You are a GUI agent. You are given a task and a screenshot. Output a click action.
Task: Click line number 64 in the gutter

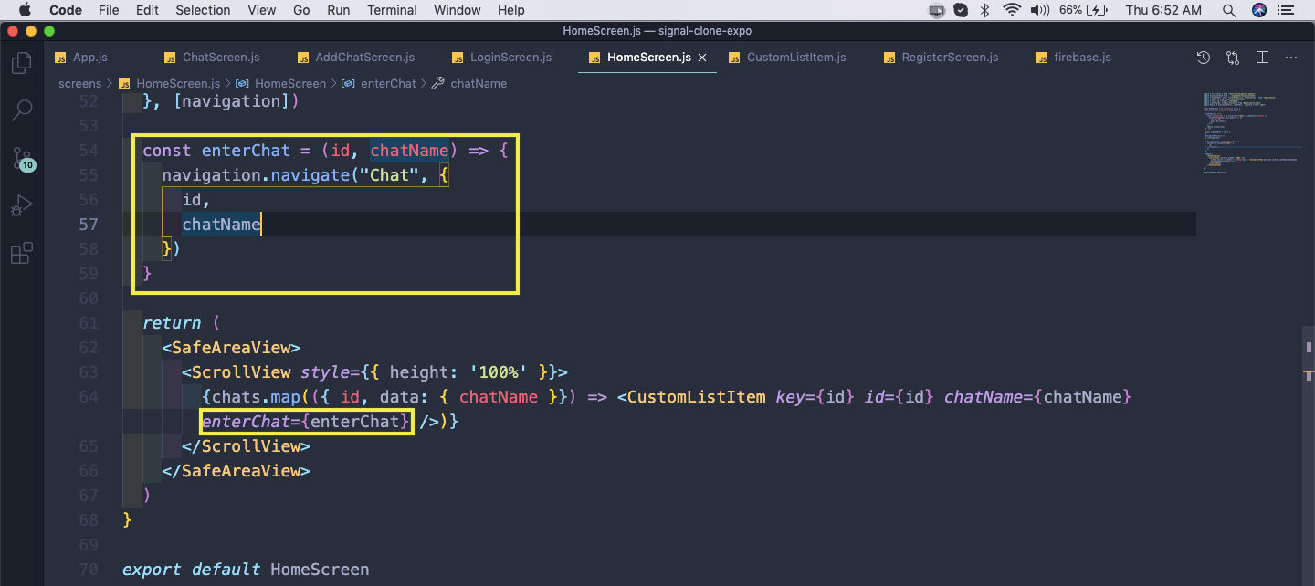(x=89, y=397)
